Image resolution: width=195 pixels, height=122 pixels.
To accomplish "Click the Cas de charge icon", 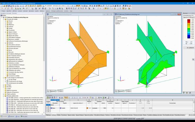I will click(x=7, y=79).
